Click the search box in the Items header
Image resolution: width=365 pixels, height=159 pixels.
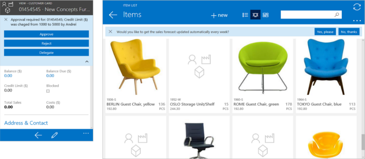311,15
